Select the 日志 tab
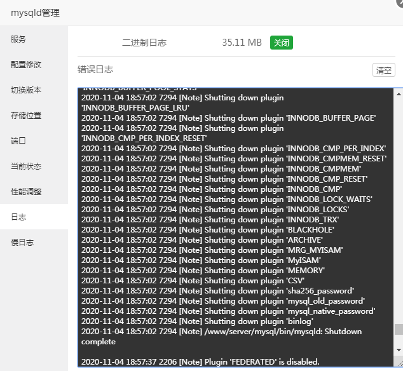The height and width of the screenshot is (371, 403). 34,217
